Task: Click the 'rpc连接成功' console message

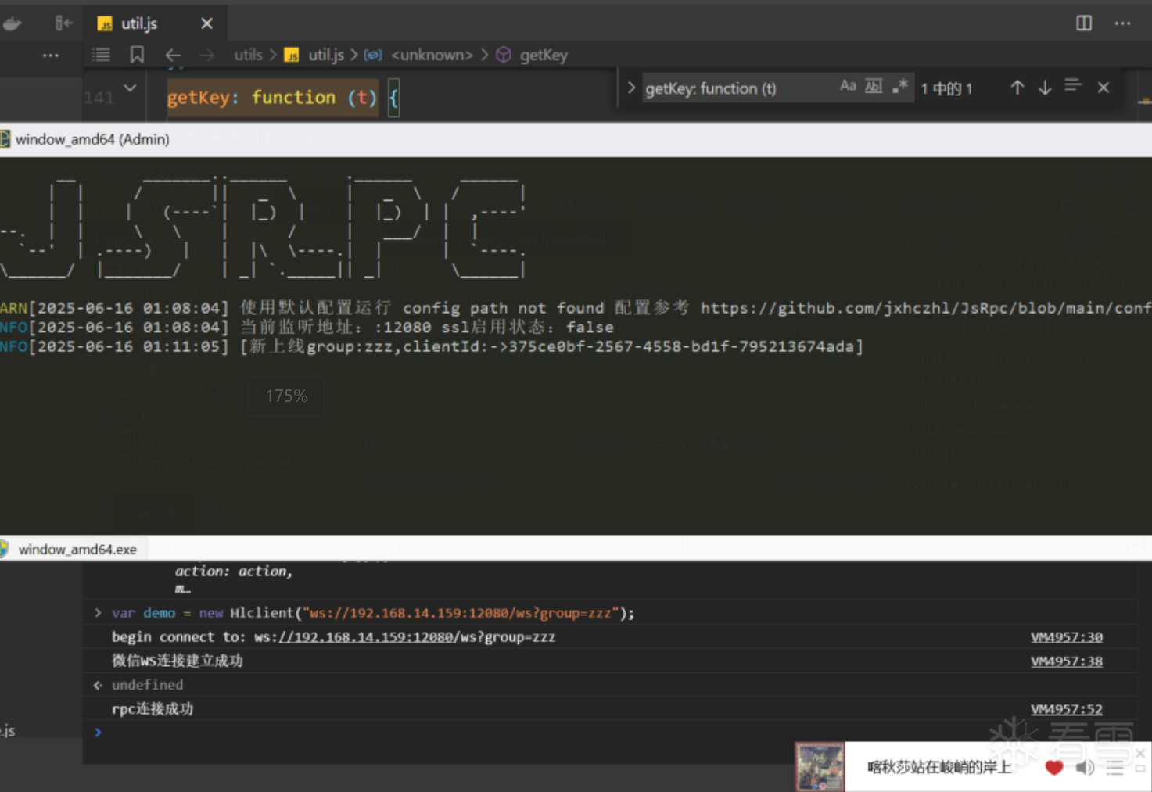Action: click(x=153, y=709)
